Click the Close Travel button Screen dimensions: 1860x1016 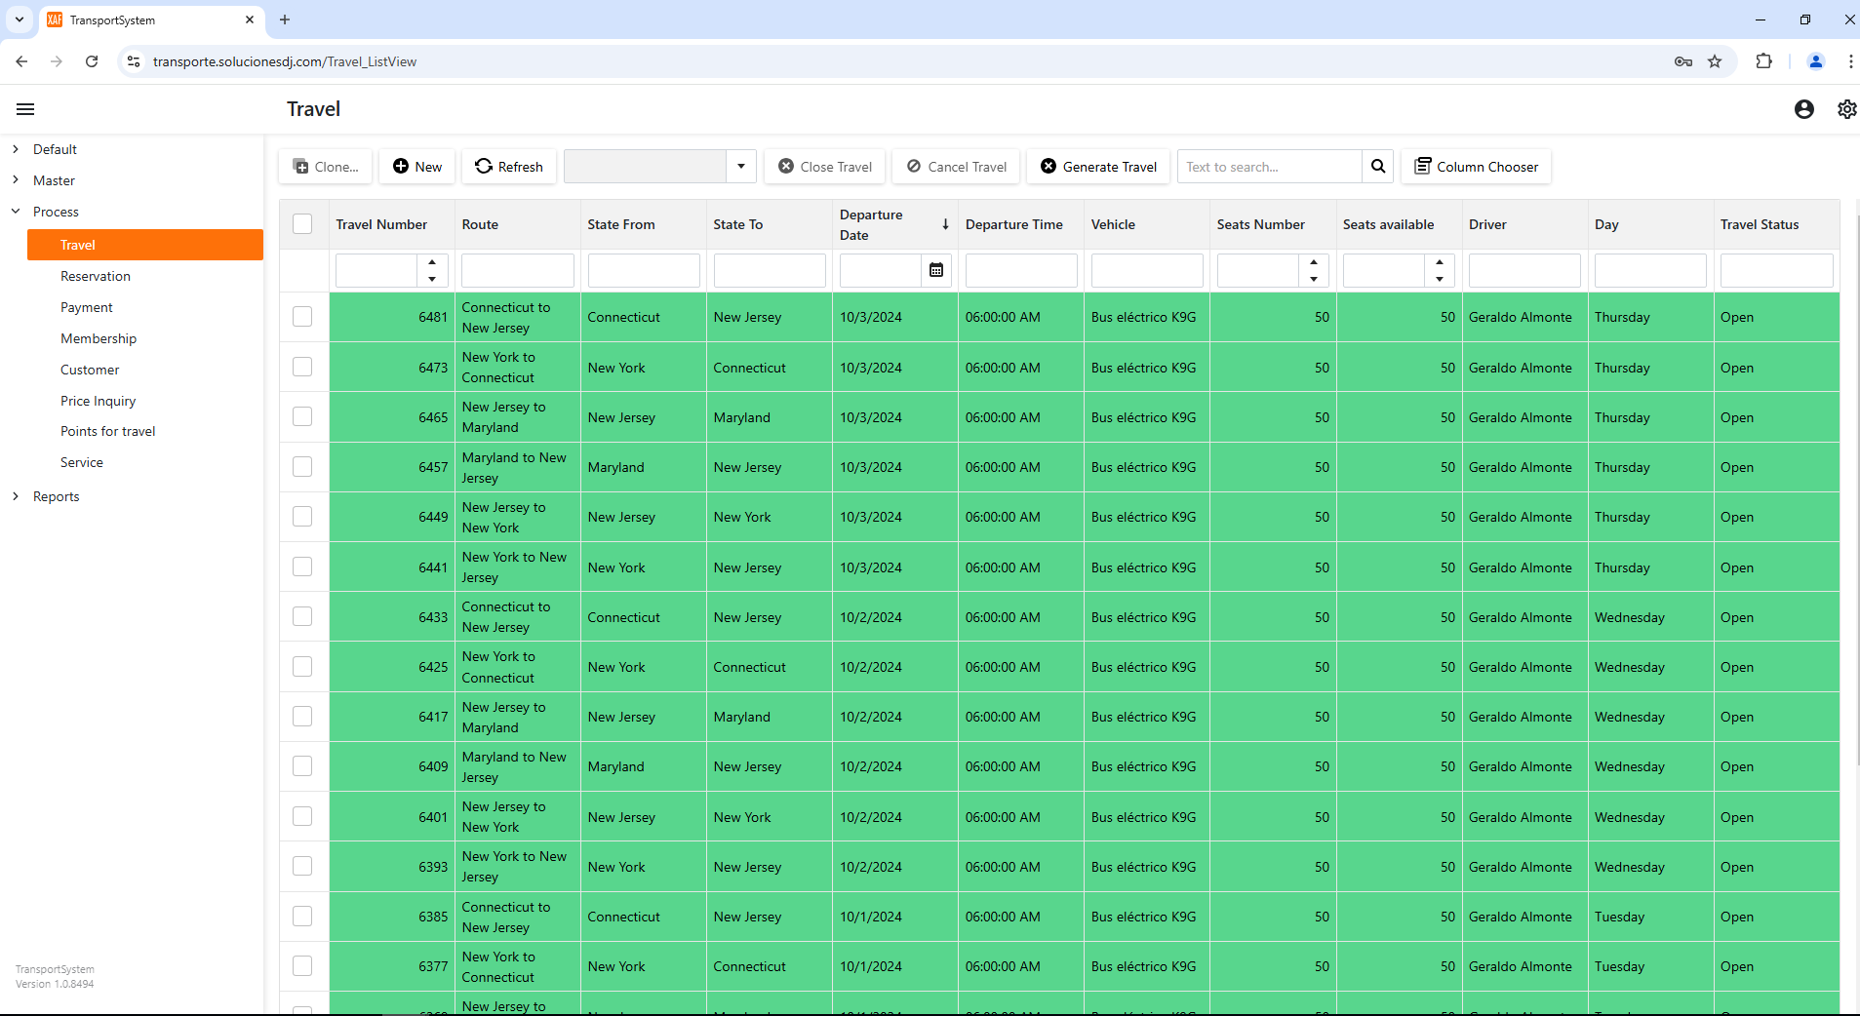coord(825,167)
